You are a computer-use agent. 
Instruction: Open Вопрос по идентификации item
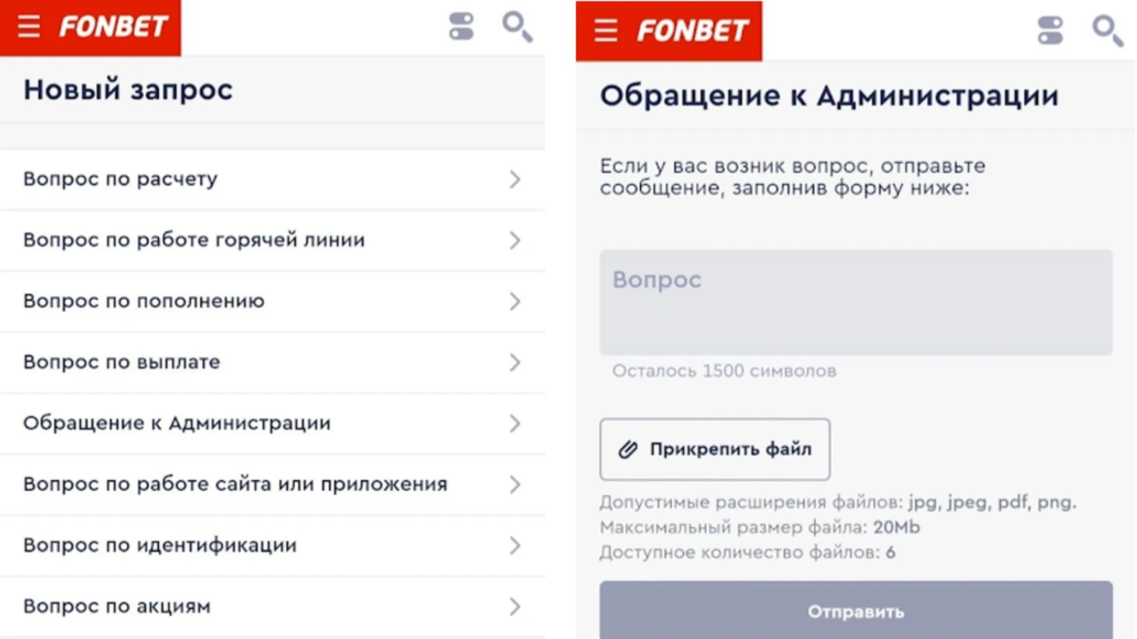273,546
